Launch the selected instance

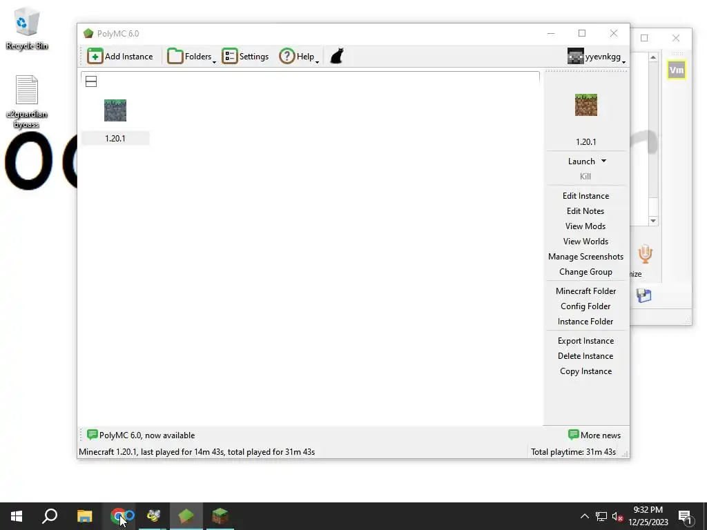pyautogui.click(x=581, y=161)
